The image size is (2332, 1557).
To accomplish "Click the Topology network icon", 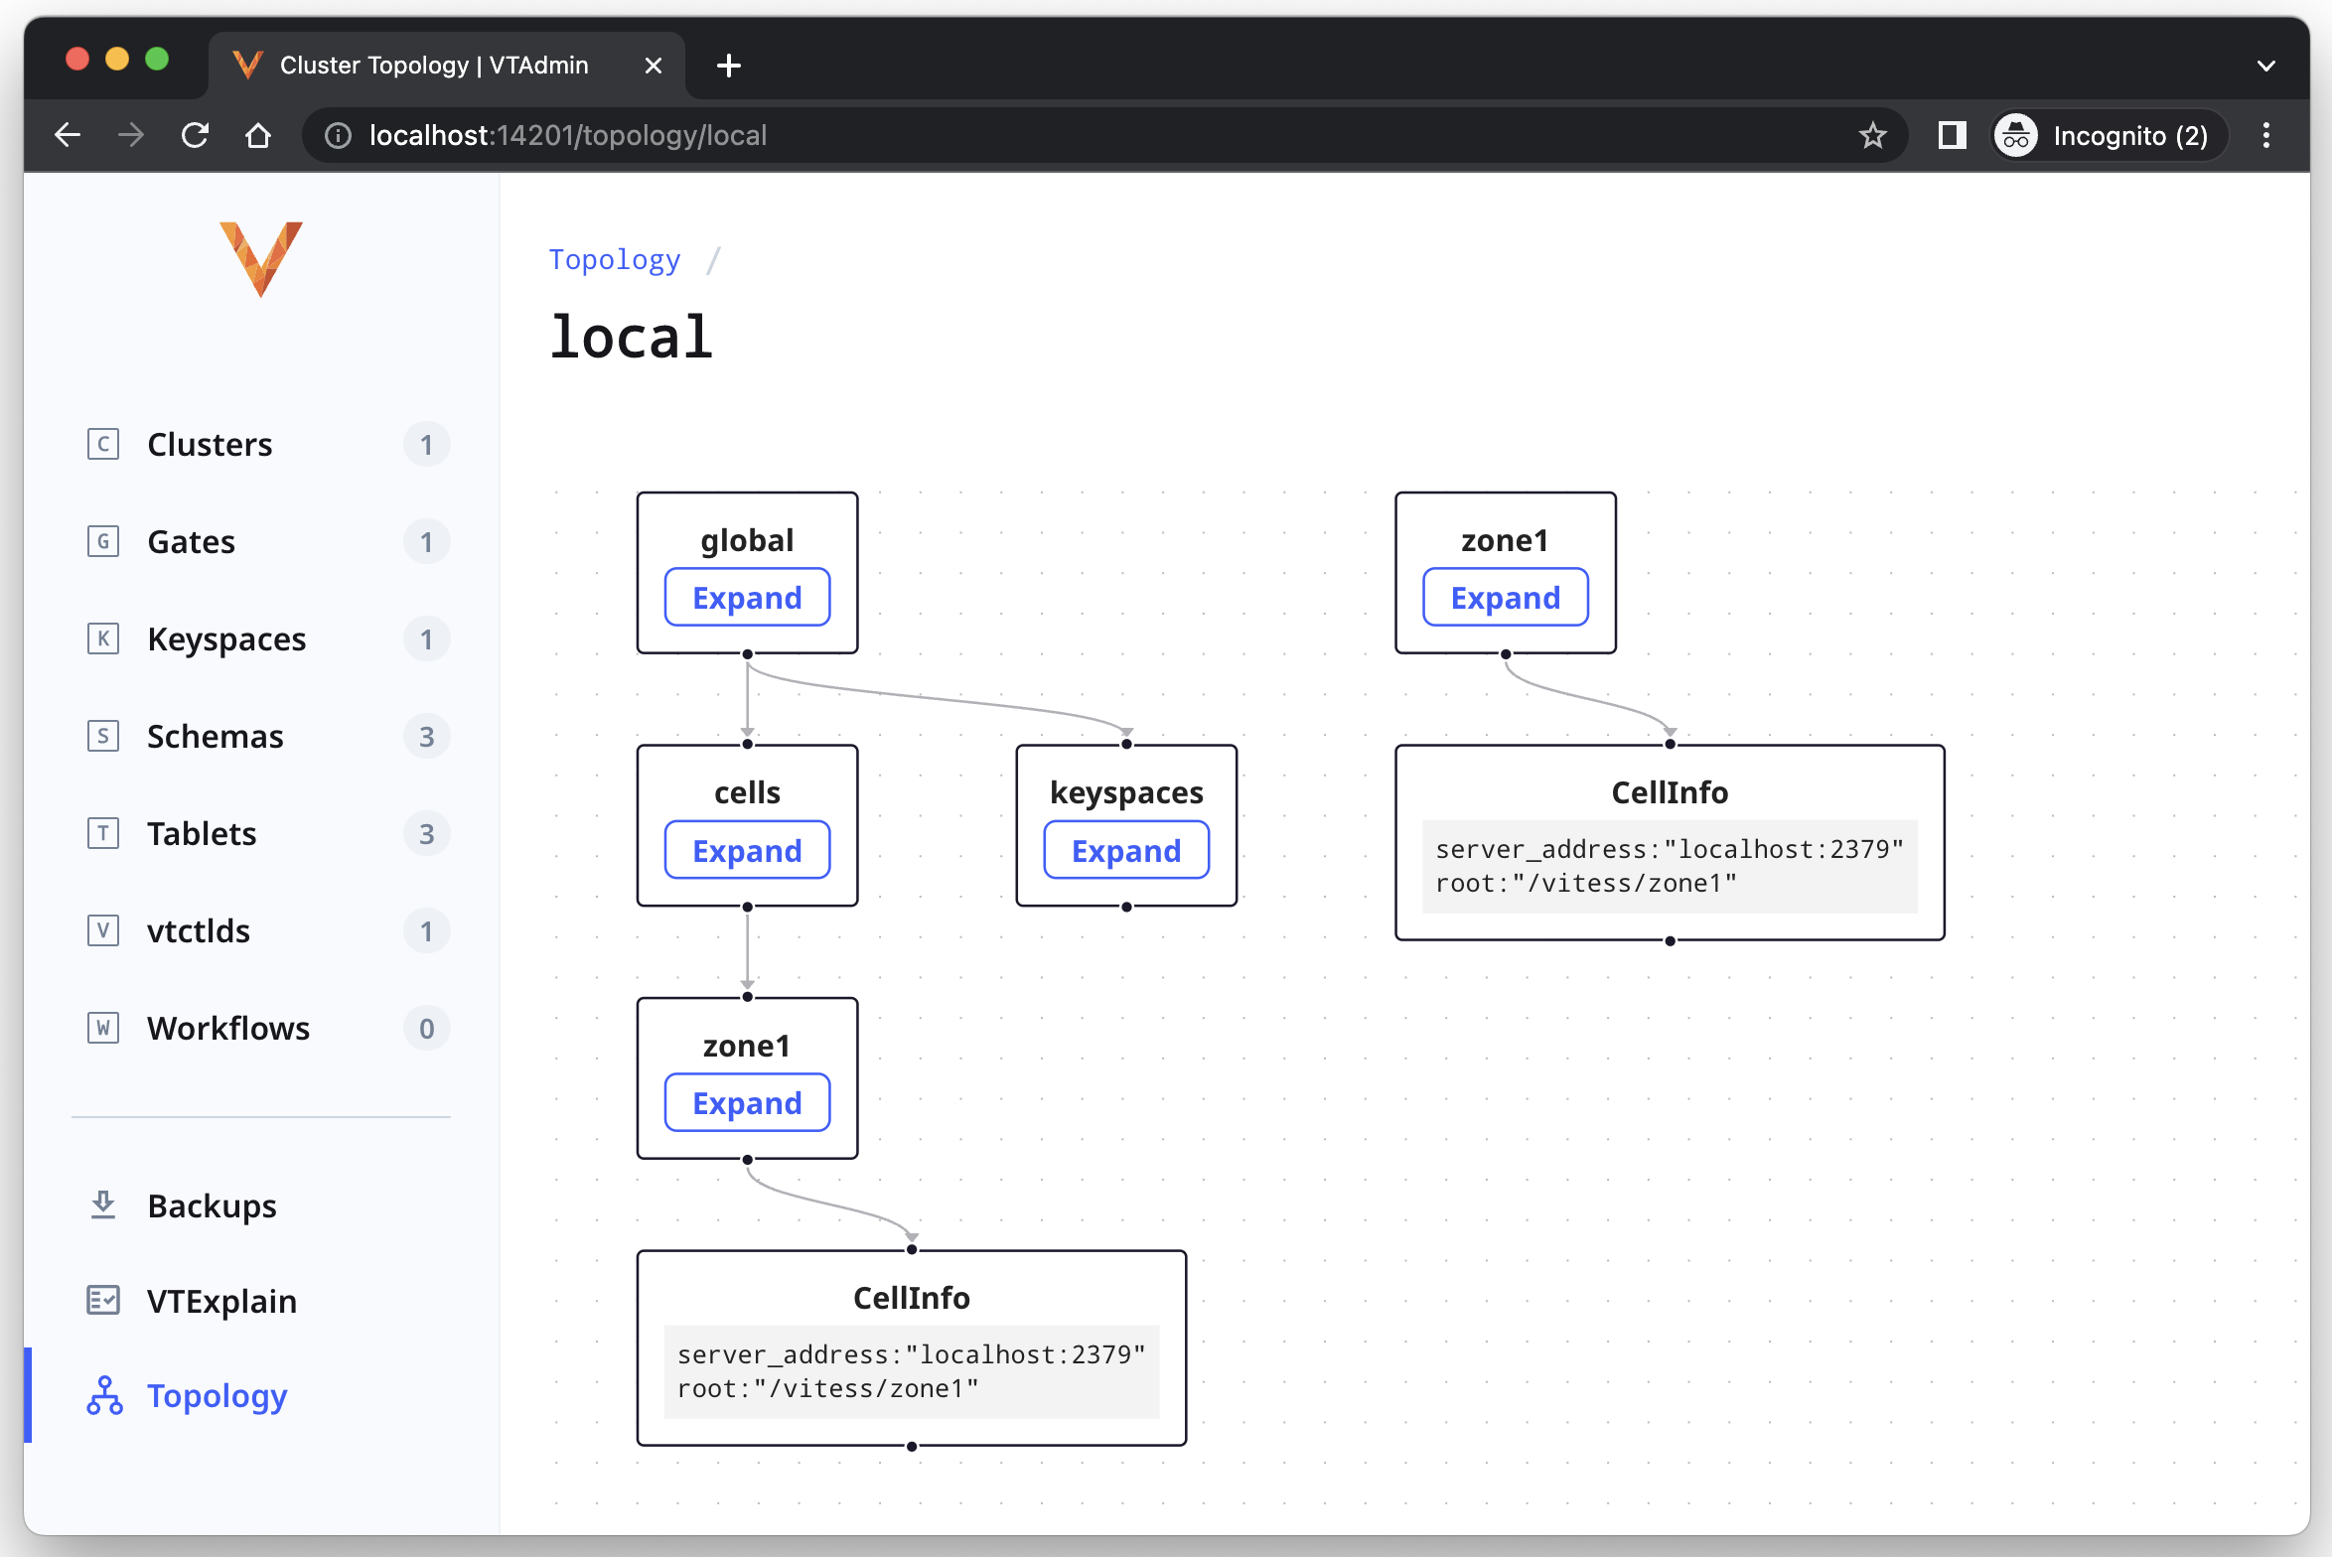I will pyautogui.click(x=104, y=1395).
